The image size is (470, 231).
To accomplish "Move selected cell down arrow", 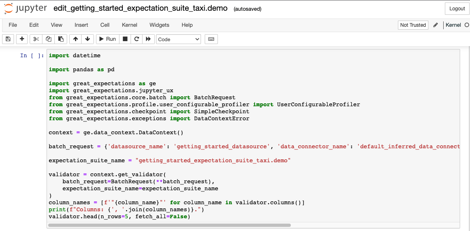I will point(87,39).
